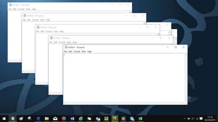Open File Explorer from the taskbar
The height and width of the screenshot is (122, 218).
(x=47, y=119)
